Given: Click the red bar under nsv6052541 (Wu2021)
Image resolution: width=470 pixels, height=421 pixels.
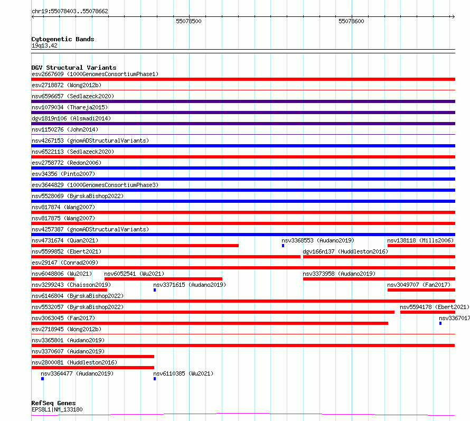Looking at the screenshot, I should point(163,279).
